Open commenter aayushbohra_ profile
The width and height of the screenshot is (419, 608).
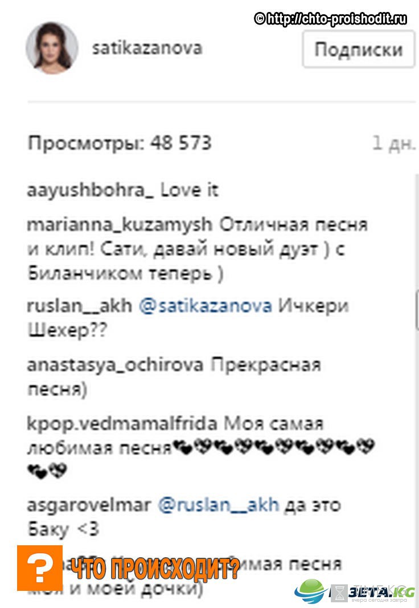point(90,190)
